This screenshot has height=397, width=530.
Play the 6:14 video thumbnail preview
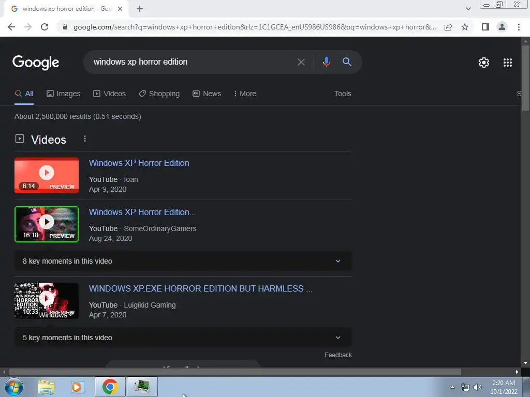(x=47, y=176)
